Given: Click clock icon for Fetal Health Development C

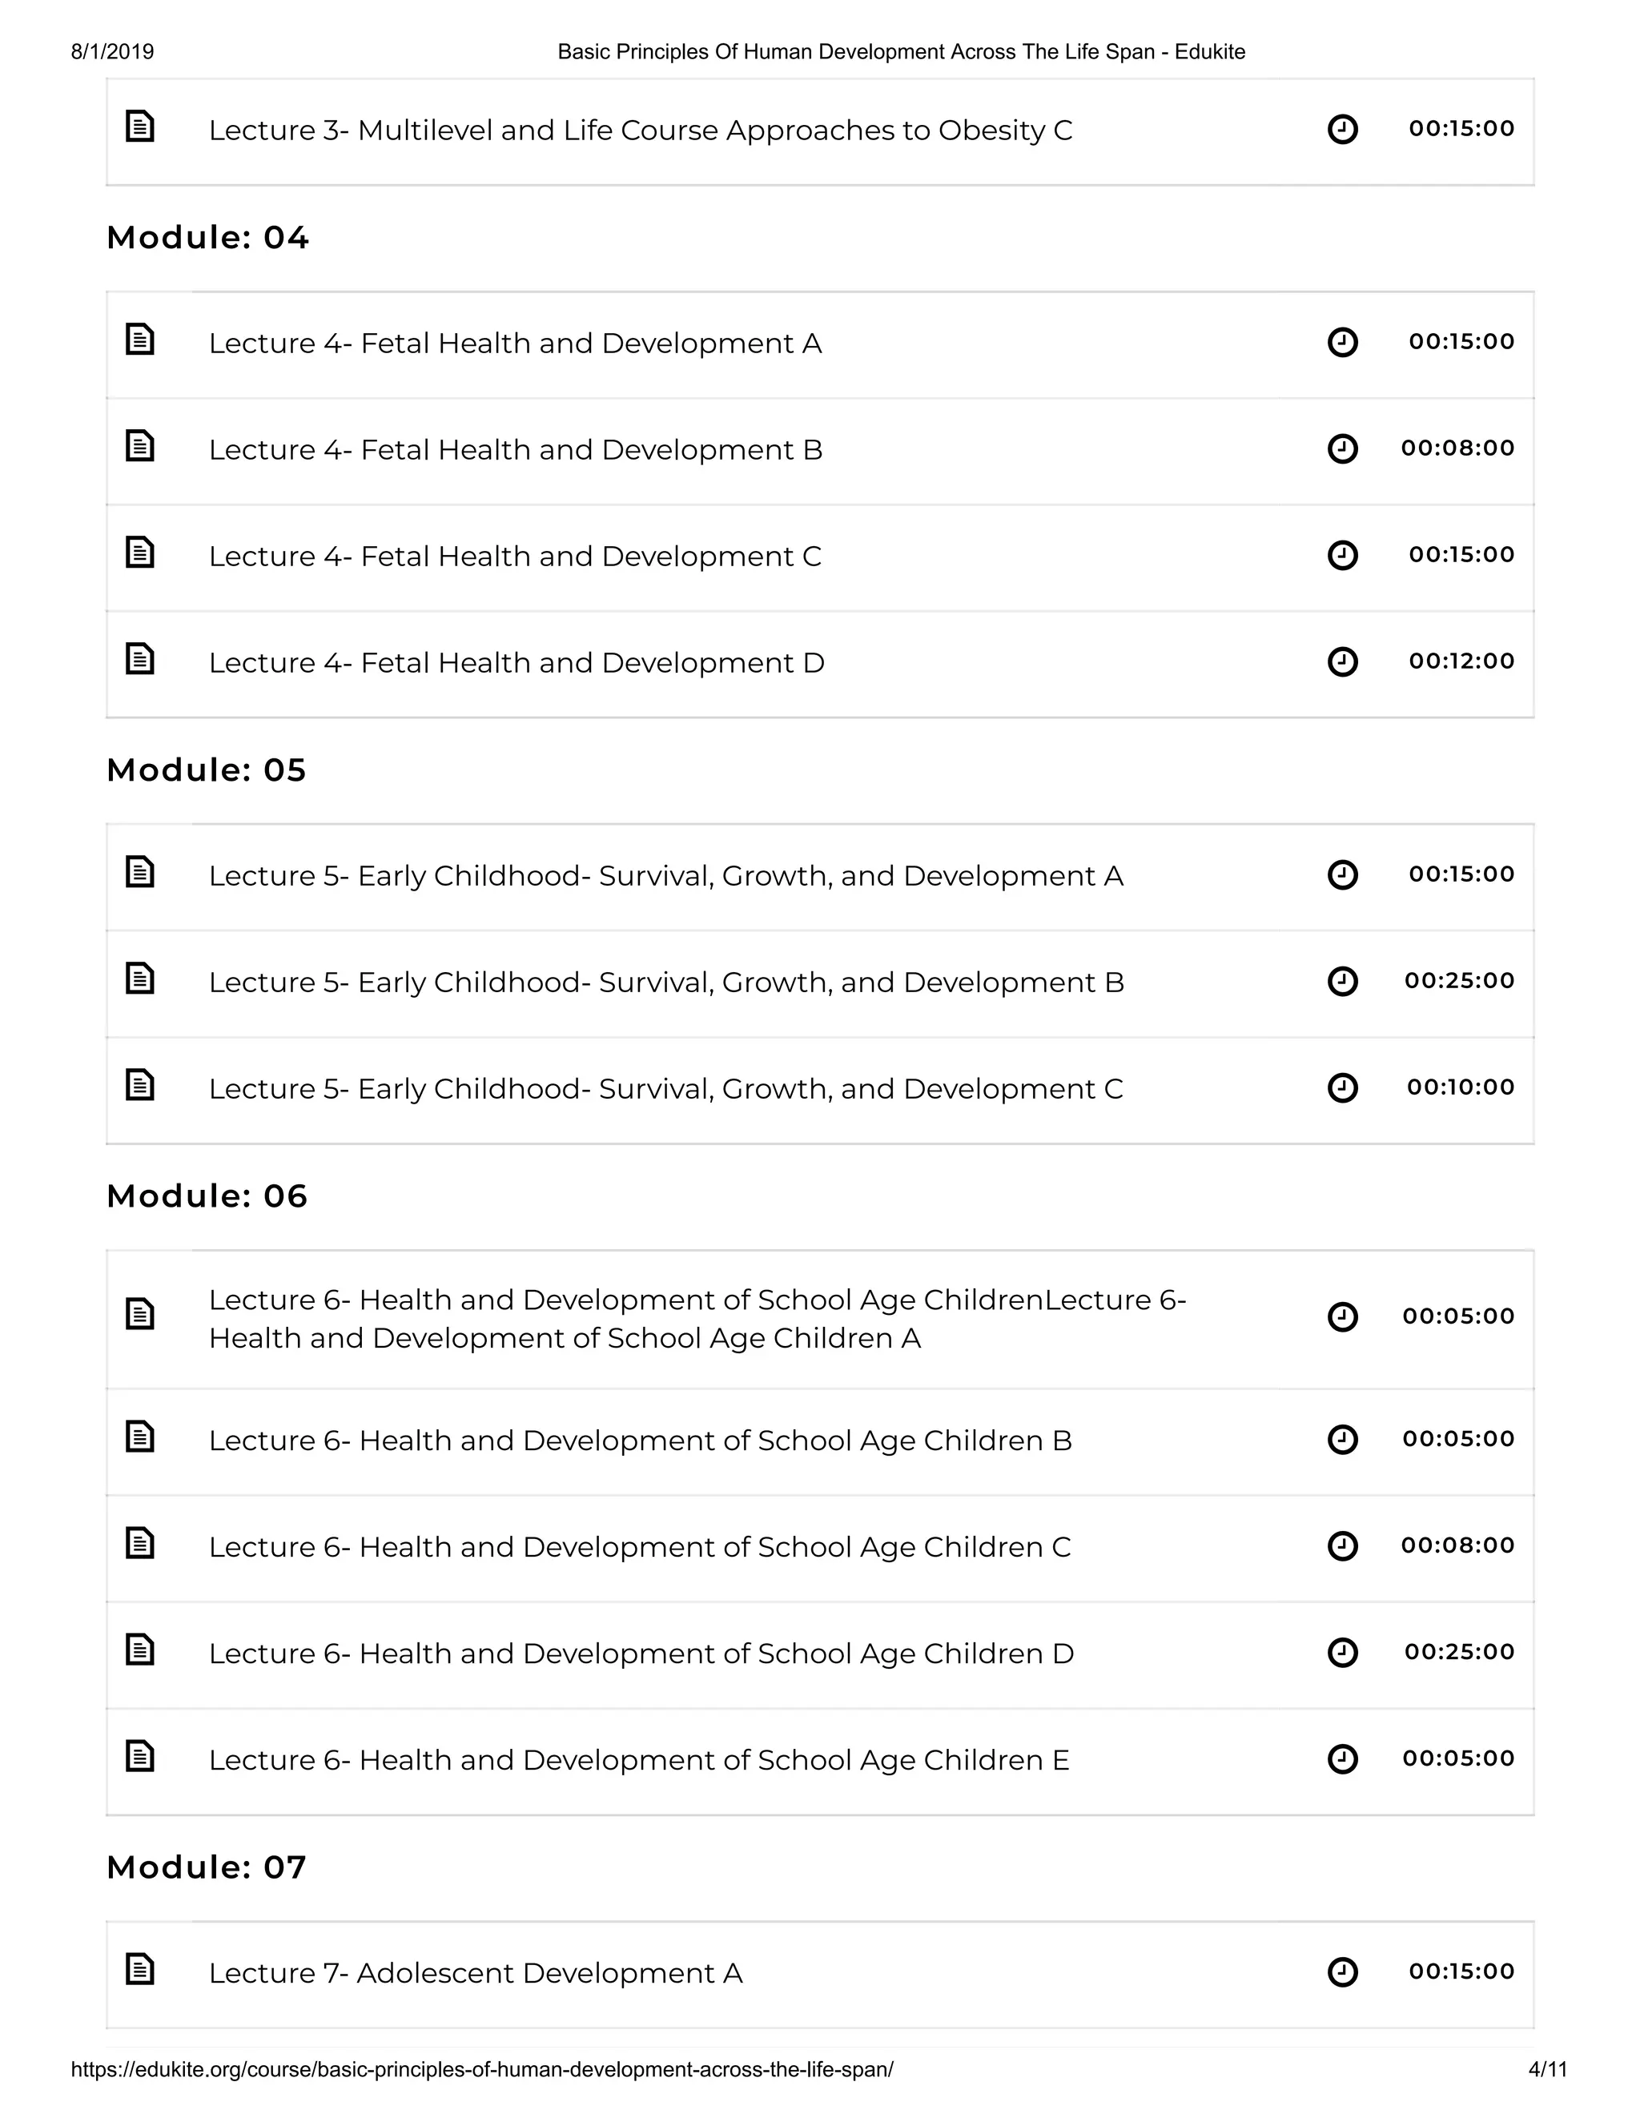Looking at the screenshot, I should tap(1342, 555).
